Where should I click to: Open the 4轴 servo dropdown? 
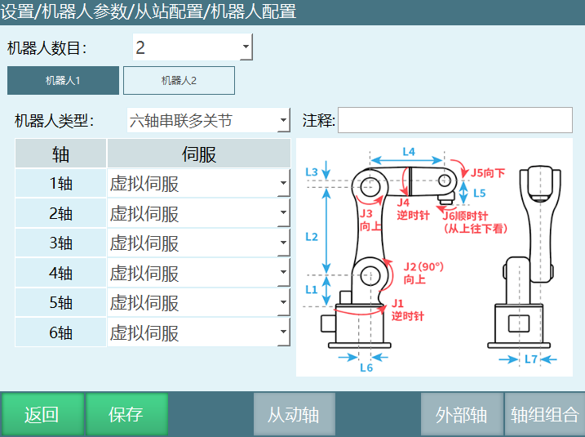coord(199,273)
